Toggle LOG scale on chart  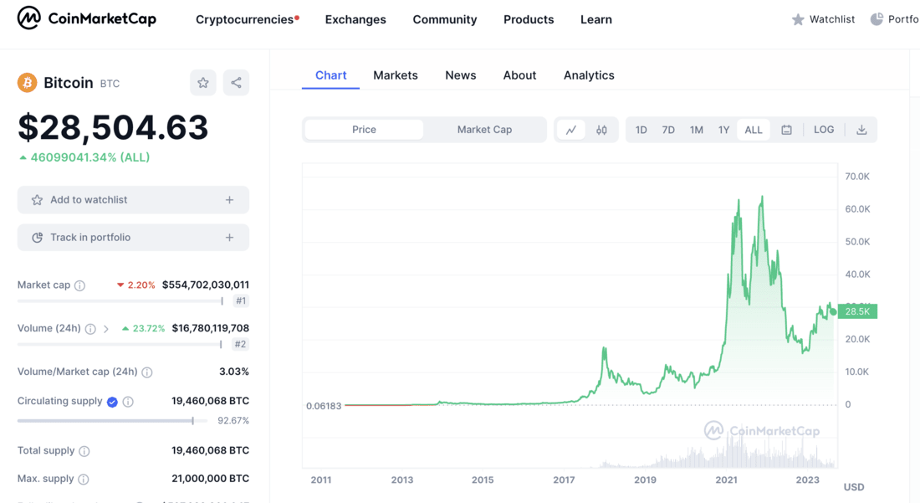pyautogui.click(x=824, y=130)
